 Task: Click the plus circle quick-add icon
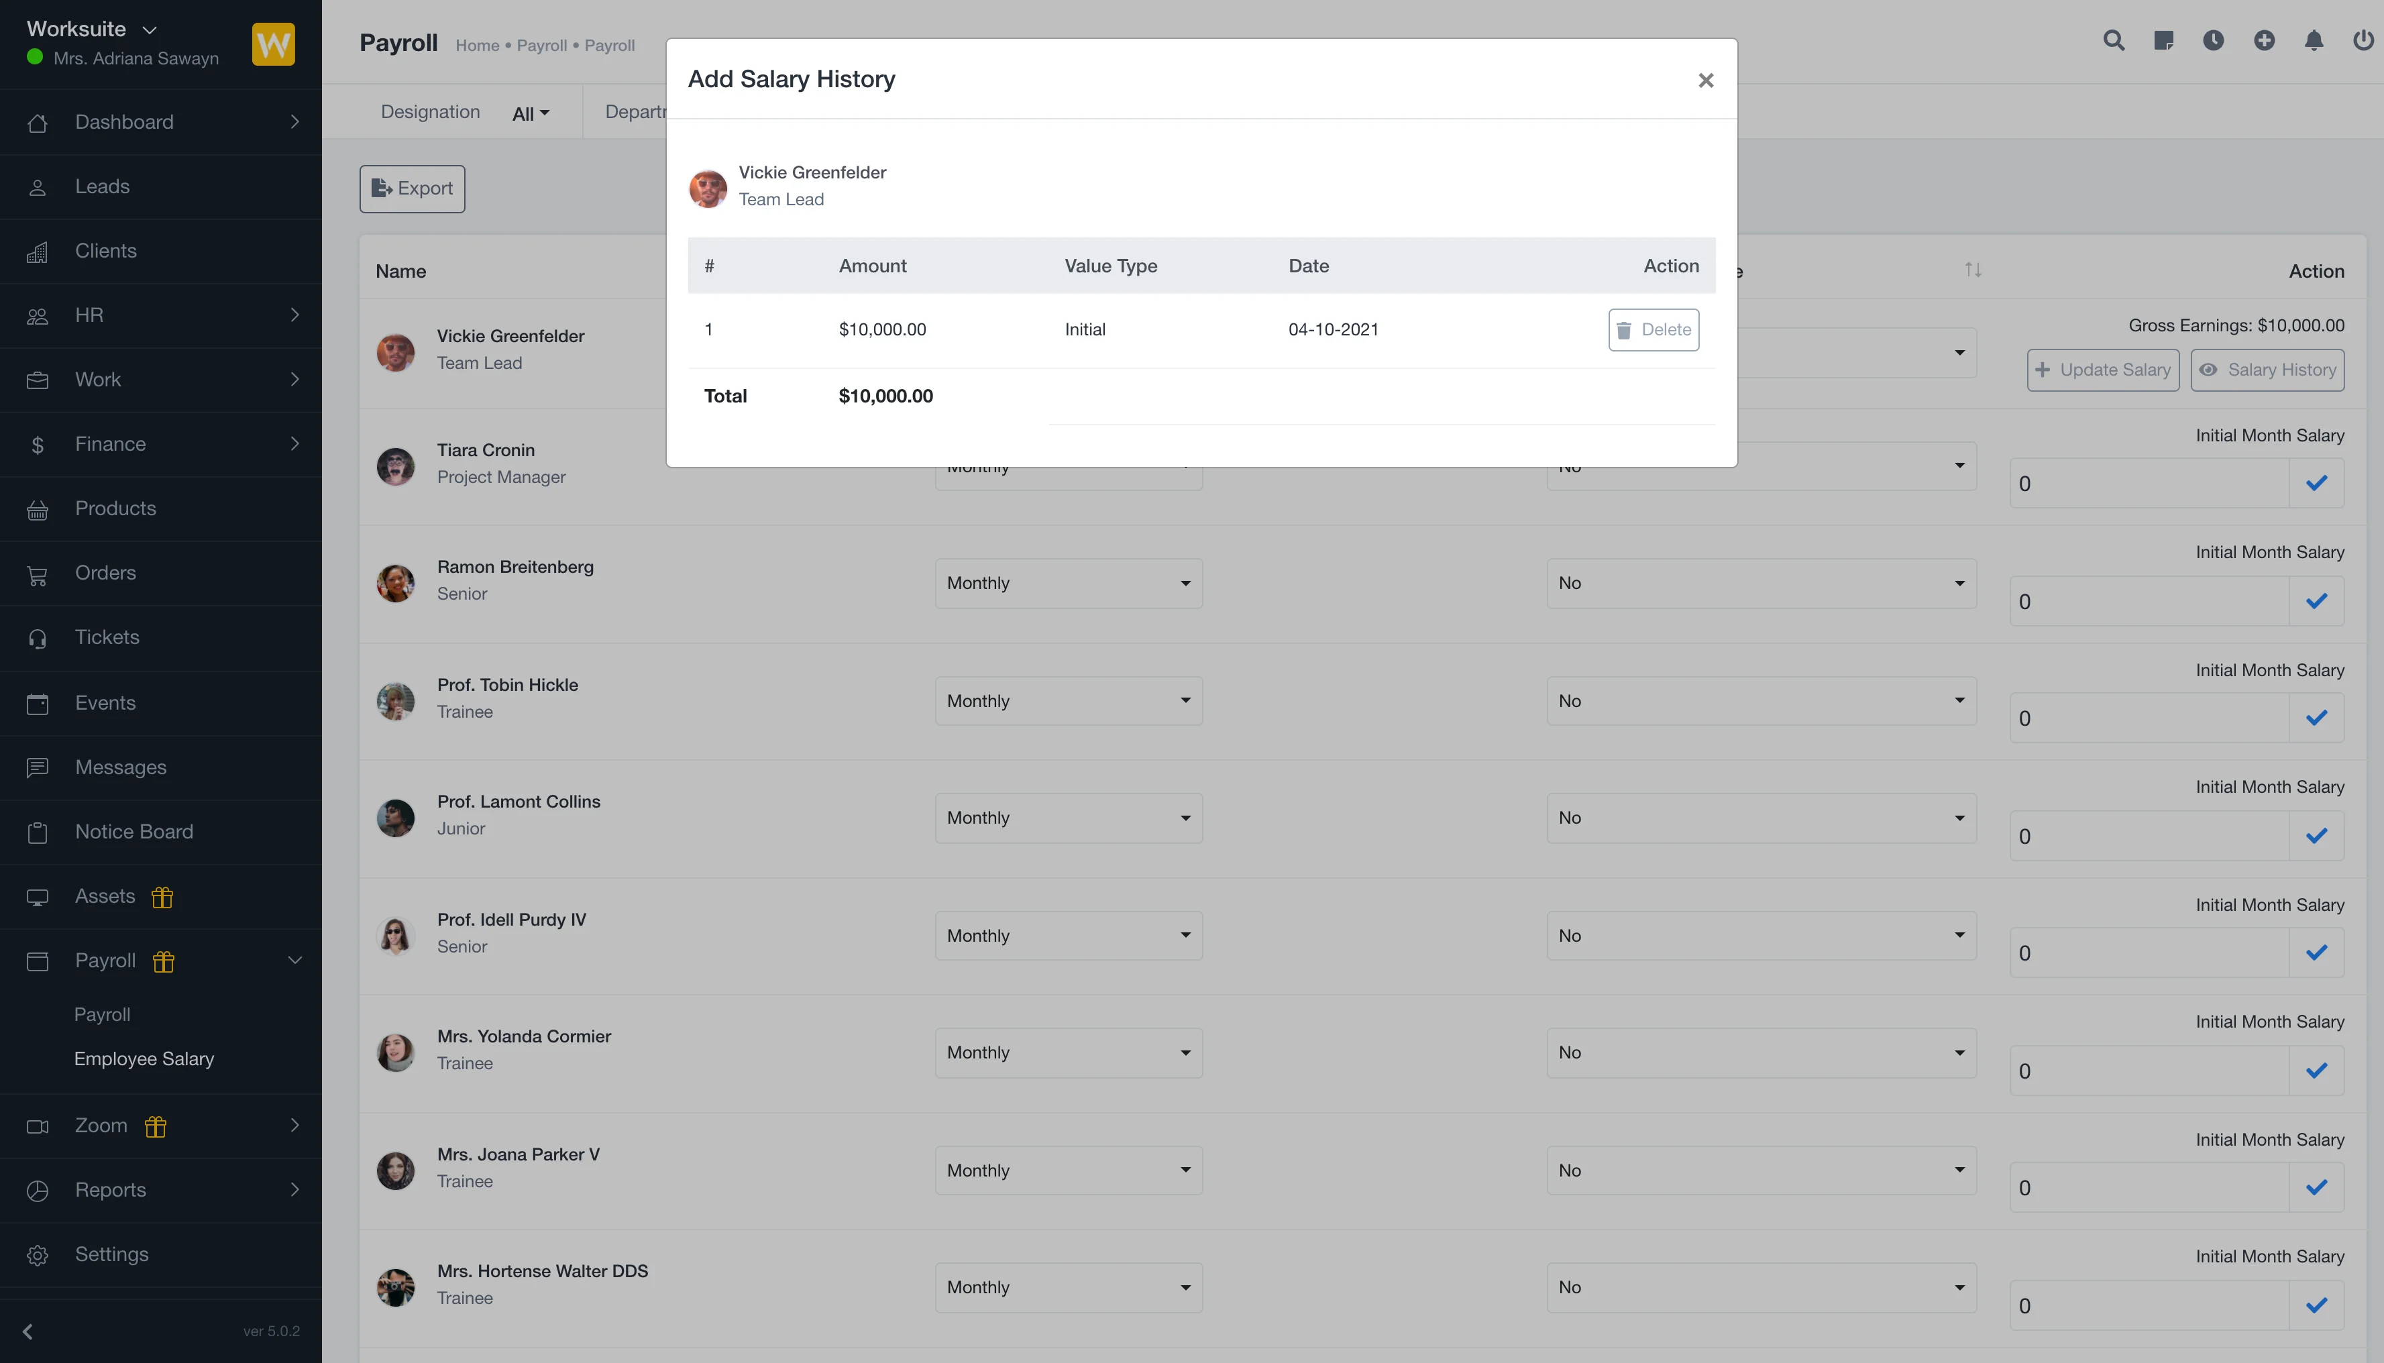(2263, 40)
